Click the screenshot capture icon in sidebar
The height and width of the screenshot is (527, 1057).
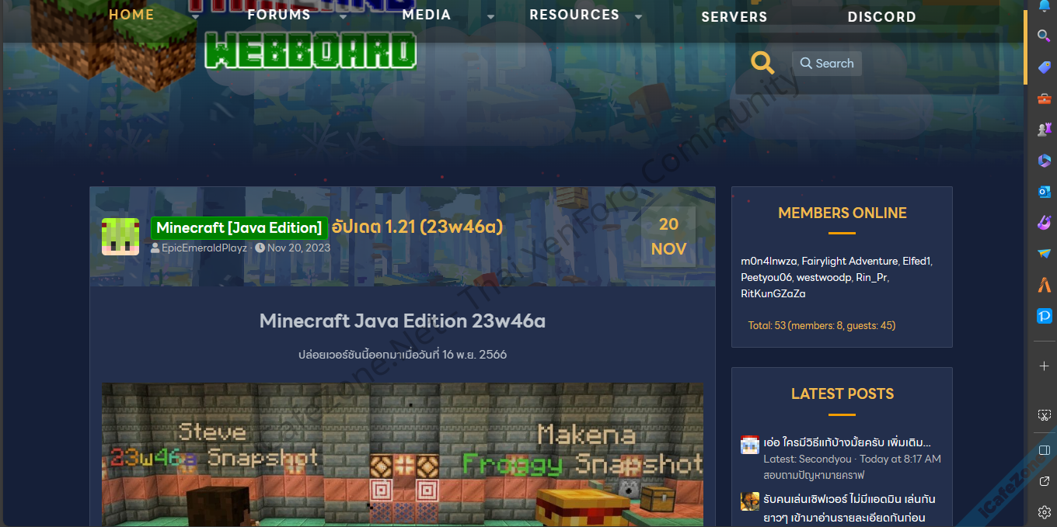(1045, 416)
